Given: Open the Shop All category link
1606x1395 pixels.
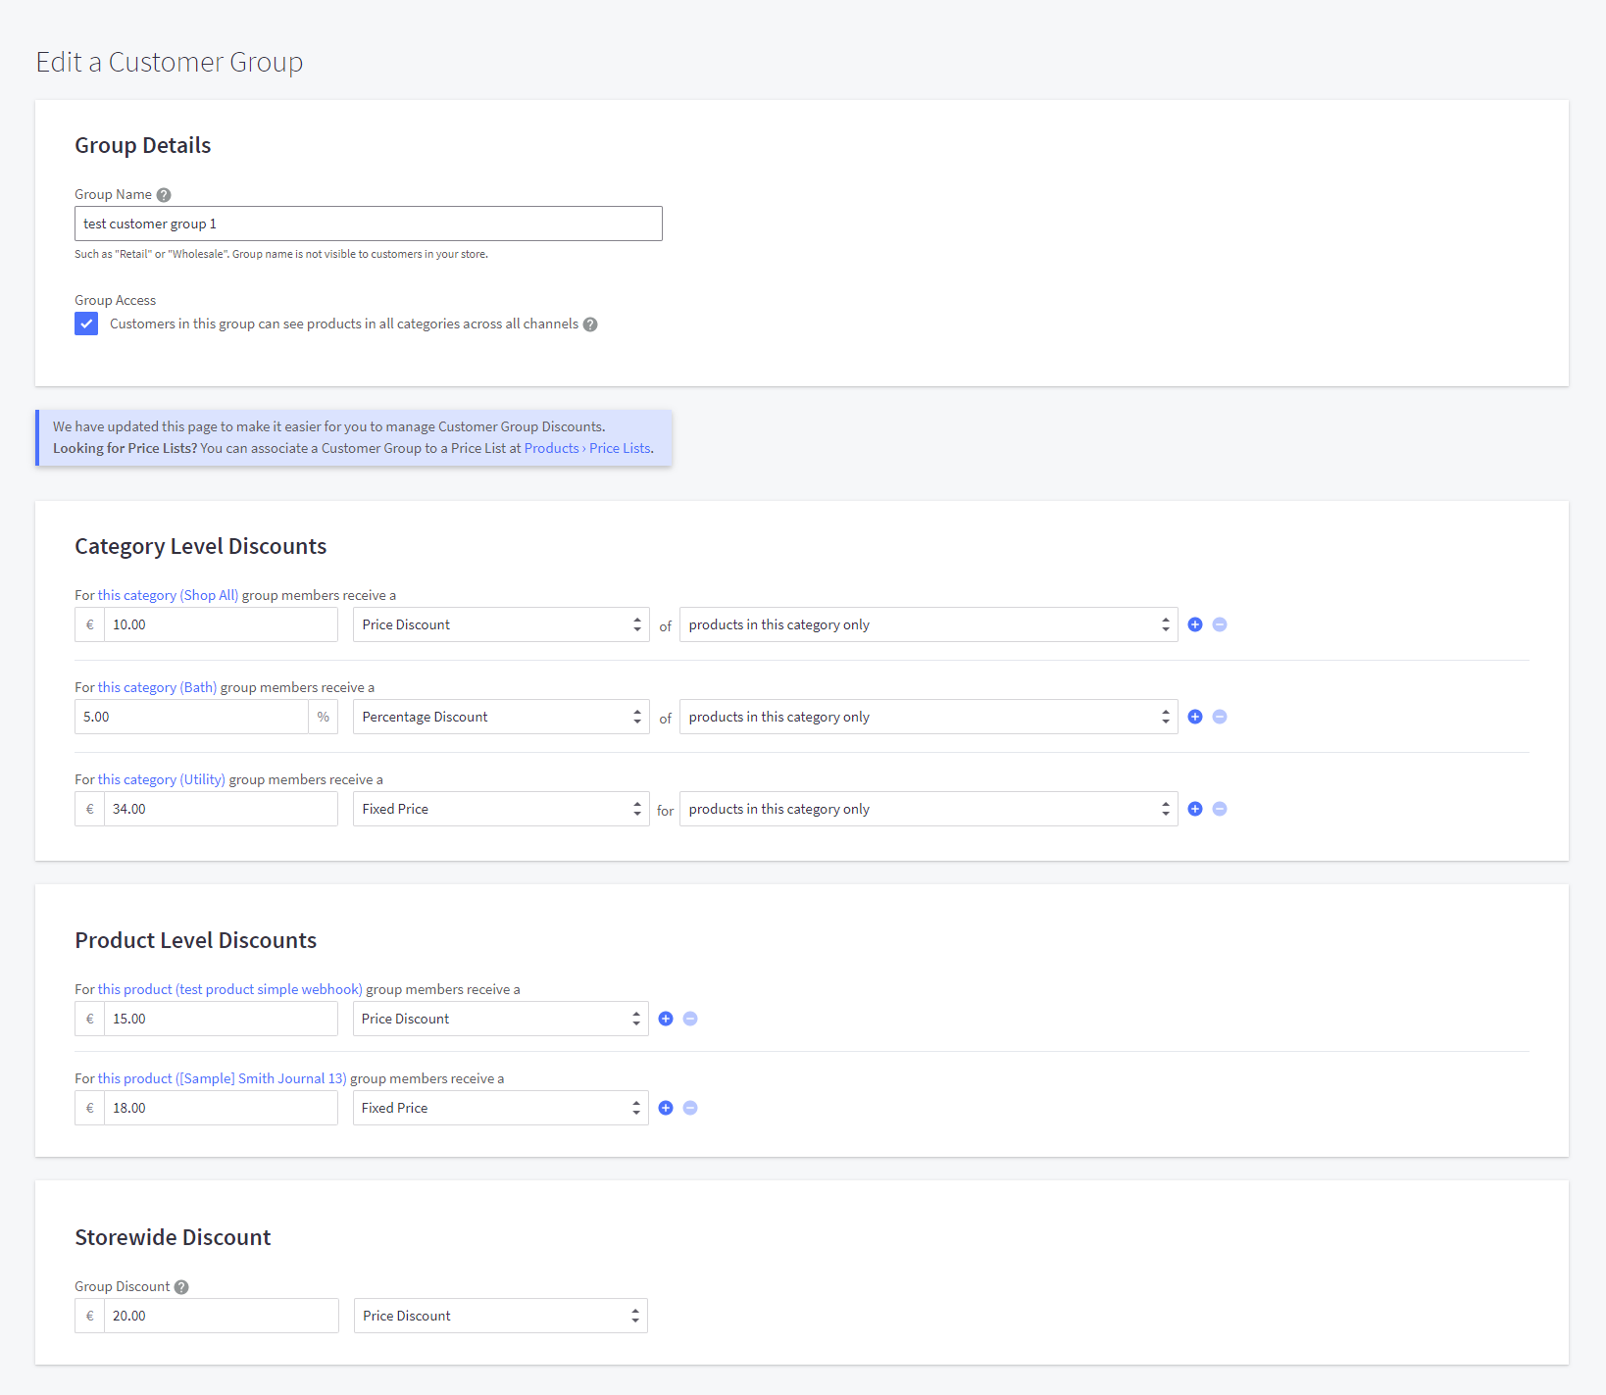Looking at the screenshot, I should 168,595.
